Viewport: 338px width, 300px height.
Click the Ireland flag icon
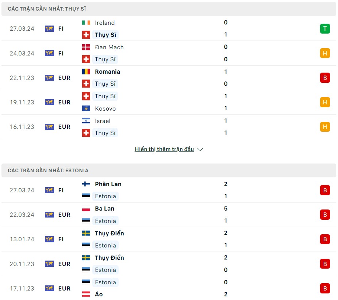click(x=86, y=23)
